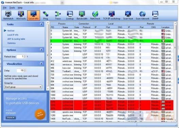
Task: Select Local IP info task
Action: pyautogui.click(x=13, y=35)
